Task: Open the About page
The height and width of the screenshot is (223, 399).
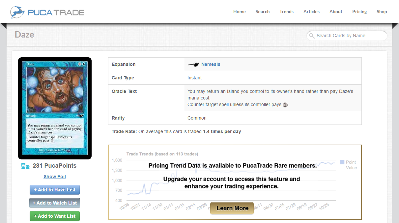Action: click(336, 12)
